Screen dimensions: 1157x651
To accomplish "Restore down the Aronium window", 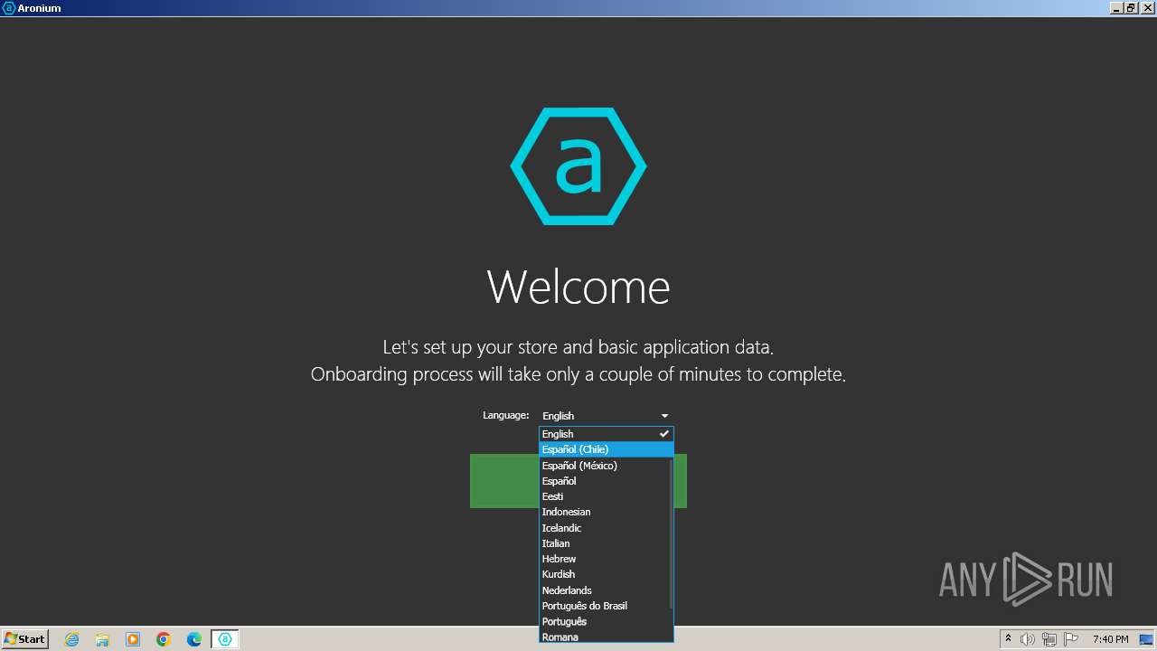I will pos(1130,8).
